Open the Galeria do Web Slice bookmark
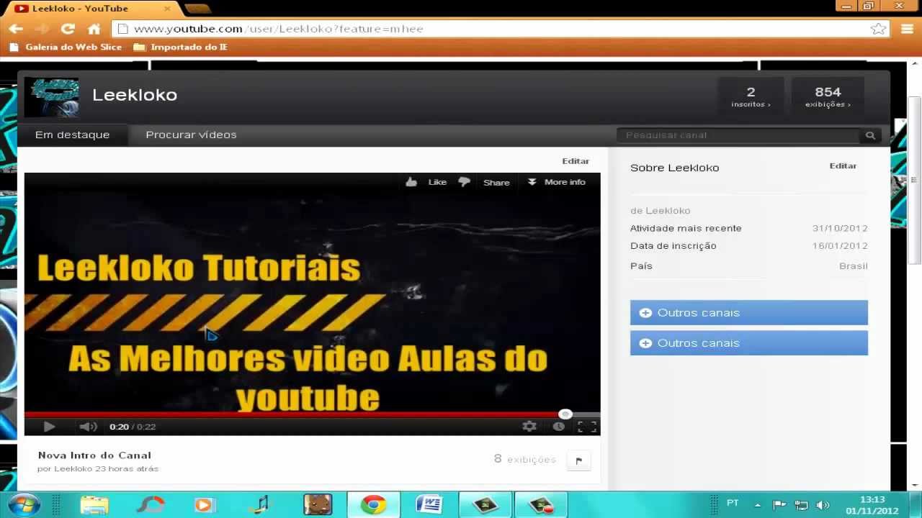 tap(67, 47)
